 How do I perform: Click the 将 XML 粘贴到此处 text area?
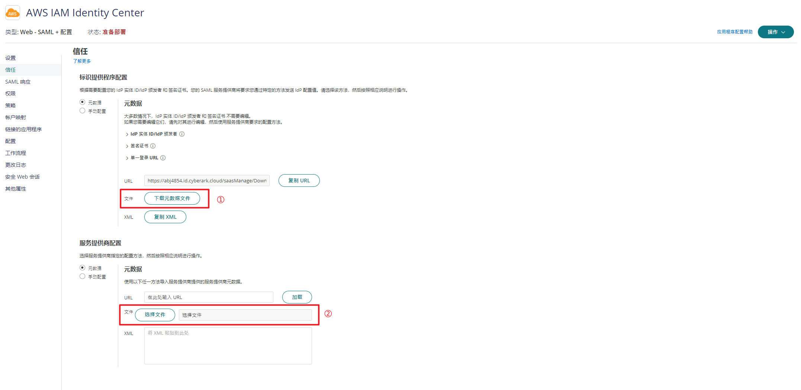pyautogui.click(x=228, y=346)
